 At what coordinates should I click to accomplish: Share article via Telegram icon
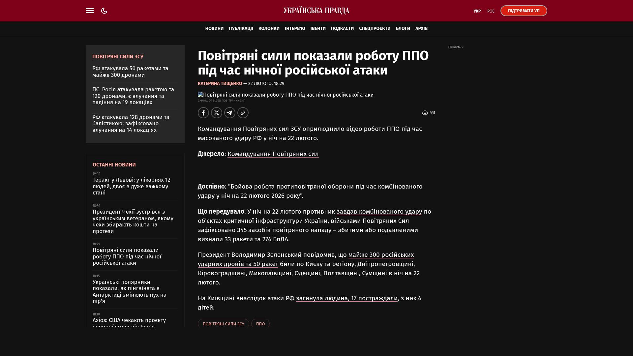tap(230, 113)
